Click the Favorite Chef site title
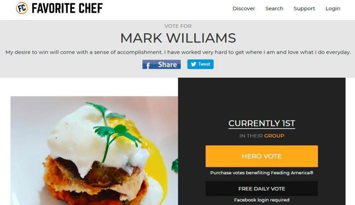 click(67, 8)
